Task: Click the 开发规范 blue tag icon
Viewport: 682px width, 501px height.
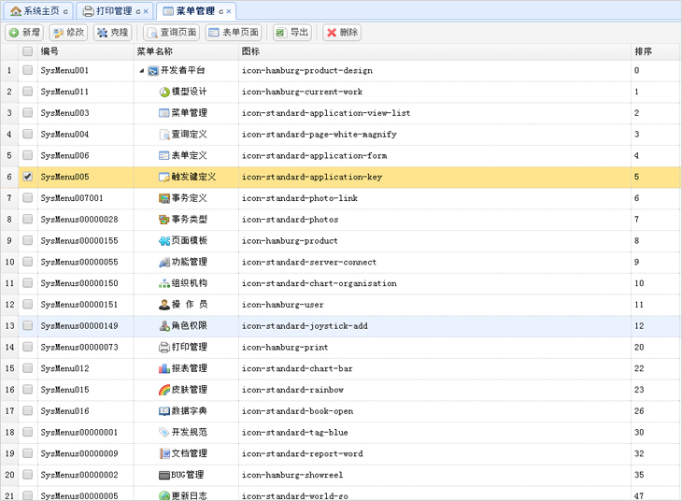Action: coord(164,432)
